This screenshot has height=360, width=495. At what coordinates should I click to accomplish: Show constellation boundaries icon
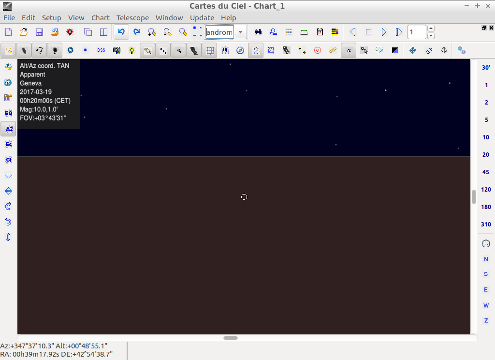point(271,50)
